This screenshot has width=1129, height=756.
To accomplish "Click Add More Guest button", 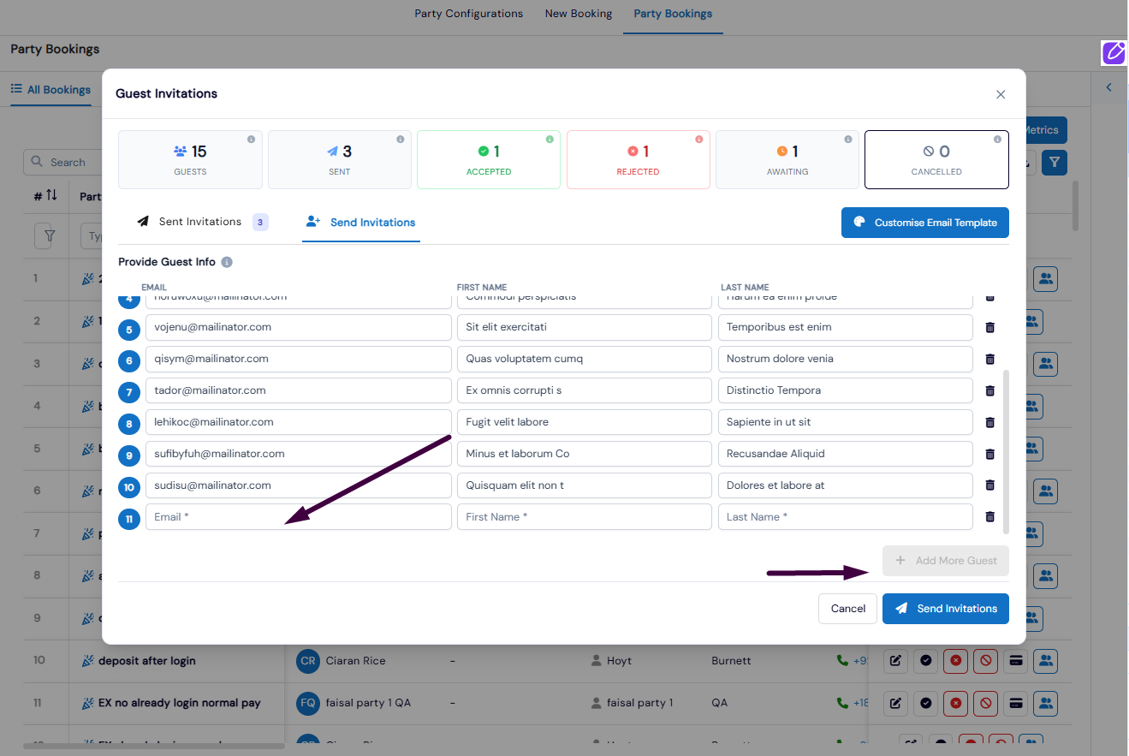I will [x=946, y=561].
